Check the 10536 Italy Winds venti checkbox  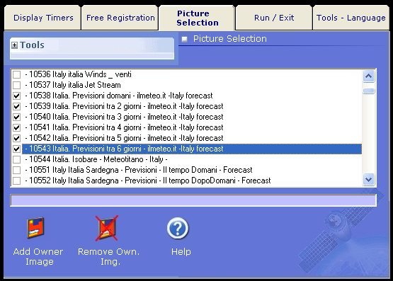(16, 74)
